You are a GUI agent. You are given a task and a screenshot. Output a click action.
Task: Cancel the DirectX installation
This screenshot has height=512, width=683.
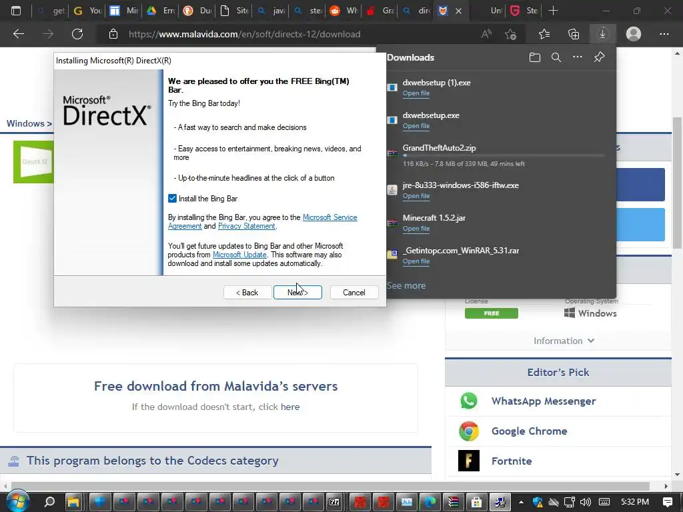pyautogui.click(x=354, y=293)
